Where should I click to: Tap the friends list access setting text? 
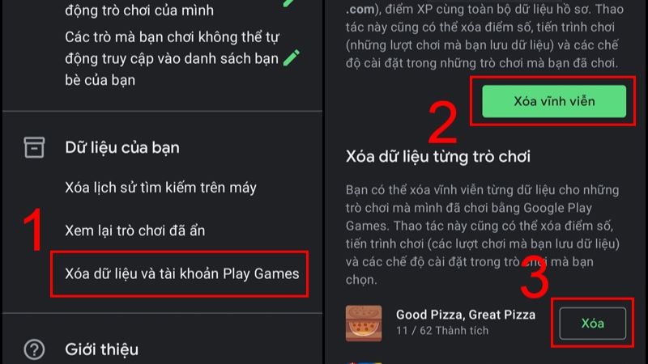click(x=172, y=58)
